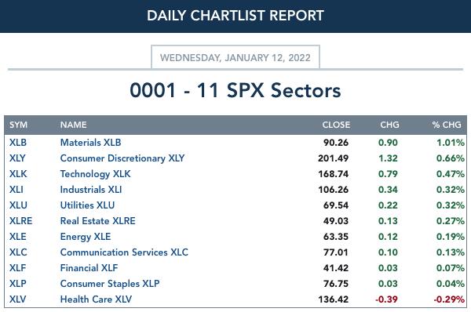Image resolution: width=471 pixels, height=312 pixels.
Task: Open Consumer Discretionary XLY link
Action: click(x=122, y=158)
